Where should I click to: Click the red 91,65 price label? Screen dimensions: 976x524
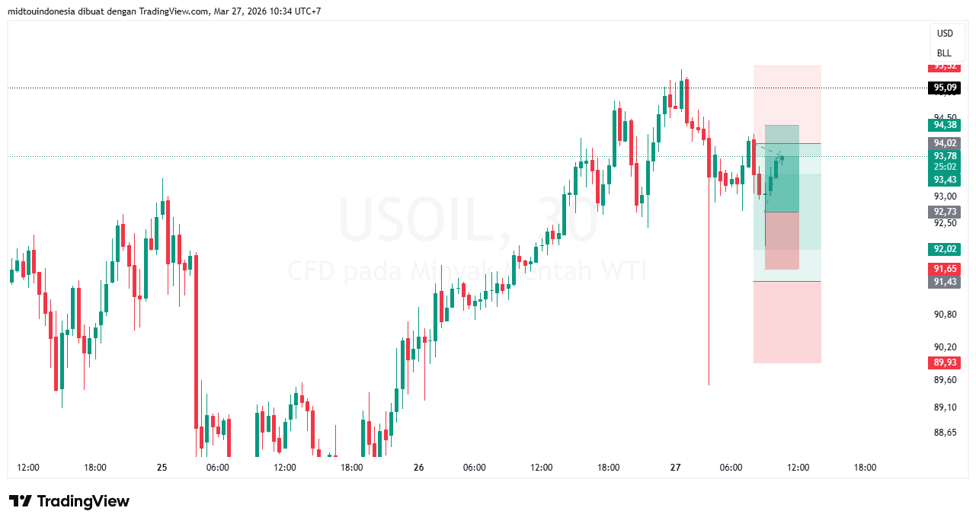[945, 269]
